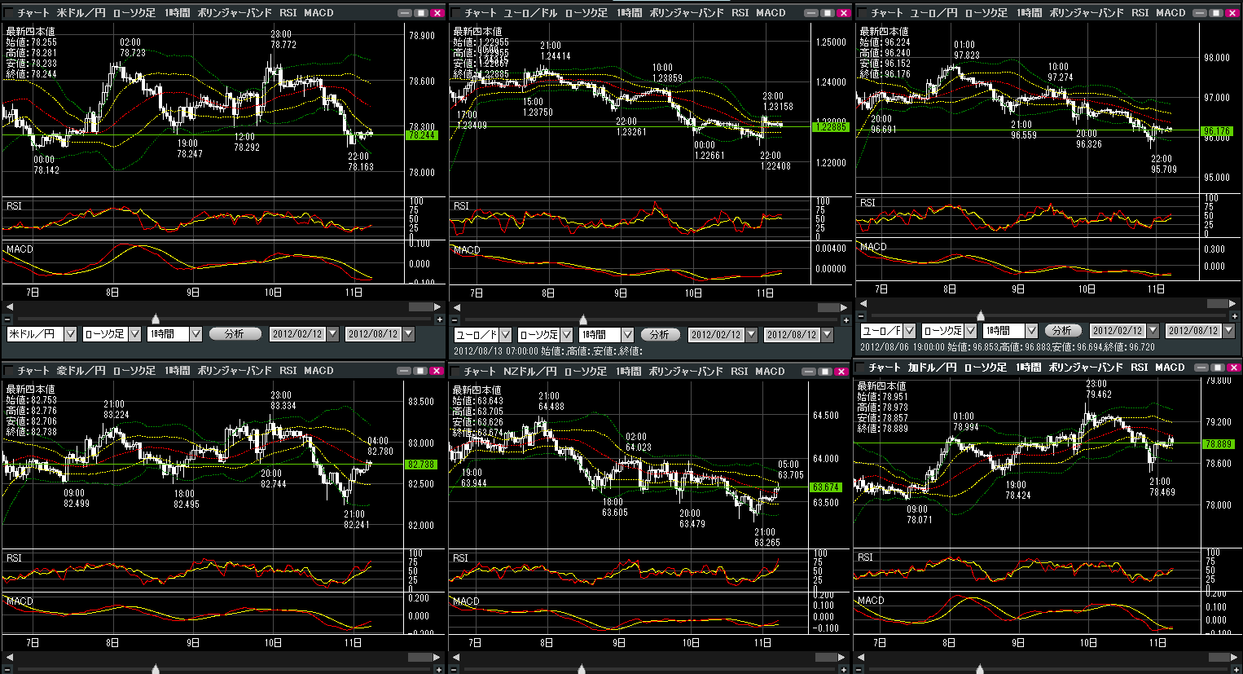The width and height of the screenshot is (1243, 674).
Task: Click the zoom-in plus icon under the USD/JPY chart
Action: [439, 319]
